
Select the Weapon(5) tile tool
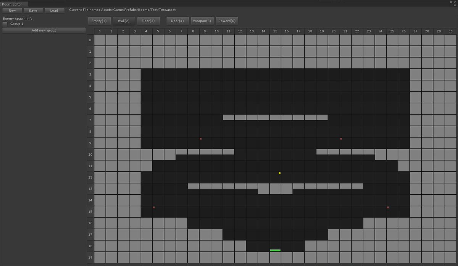(x=202, y=21)
